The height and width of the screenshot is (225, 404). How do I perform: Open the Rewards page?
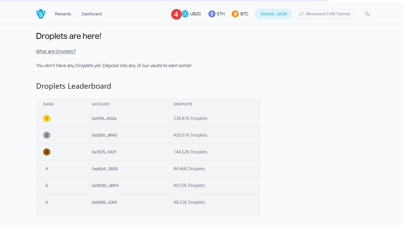click(63, 14)
